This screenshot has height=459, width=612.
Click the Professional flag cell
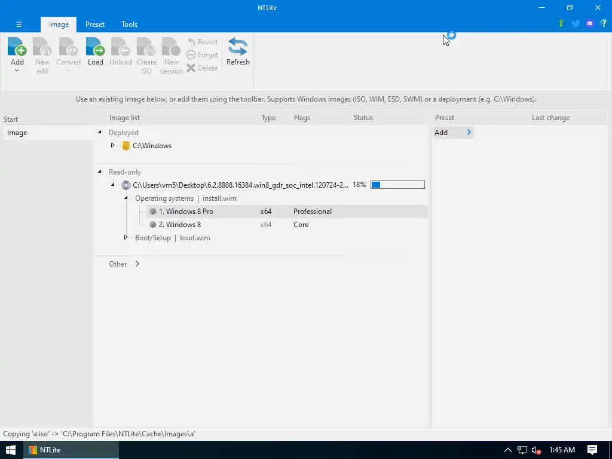[312, 212]
